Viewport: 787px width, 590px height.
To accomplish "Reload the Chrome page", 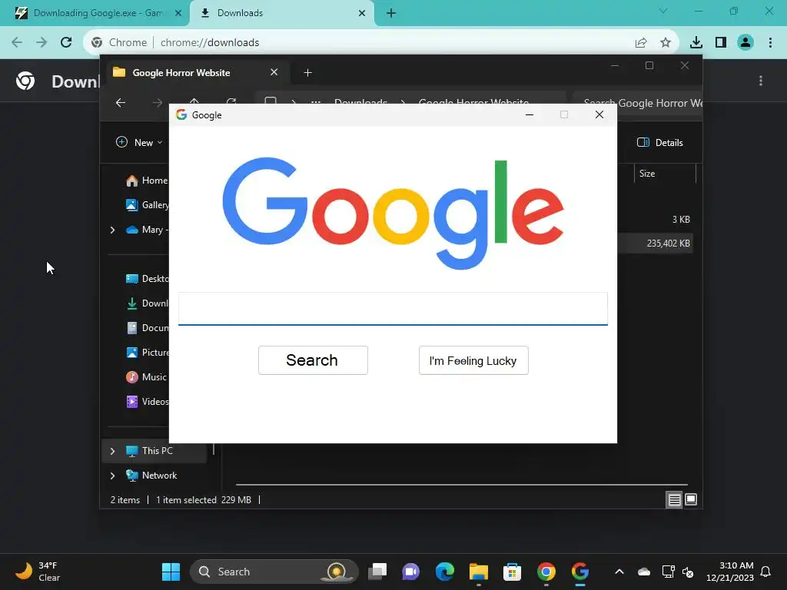I will pyautogui.click(x=66, y=42).
